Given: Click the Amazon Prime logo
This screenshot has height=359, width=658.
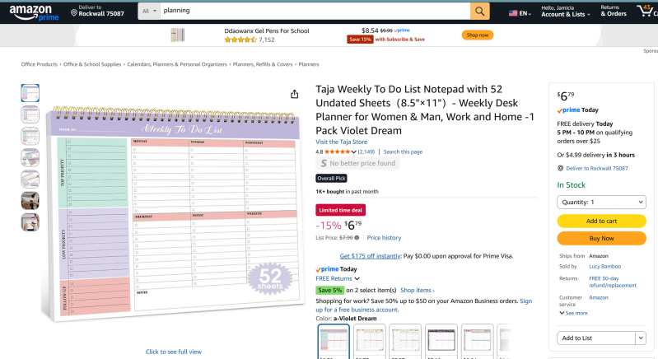Looking at the screenshot, I should [x=34, y=12].
